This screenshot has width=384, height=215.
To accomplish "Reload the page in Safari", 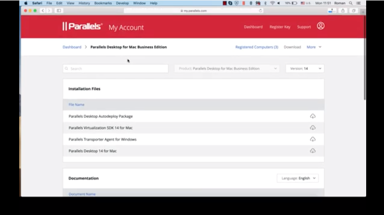I will pos(260,11).
